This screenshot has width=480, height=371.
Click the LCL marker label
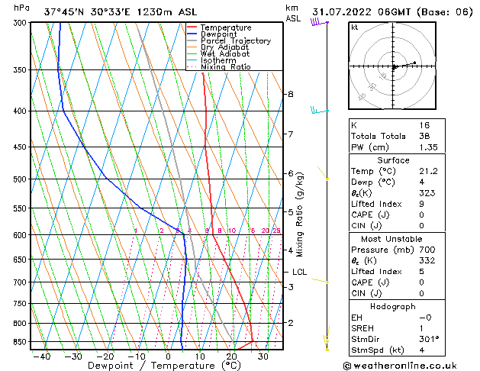point(300,272)
